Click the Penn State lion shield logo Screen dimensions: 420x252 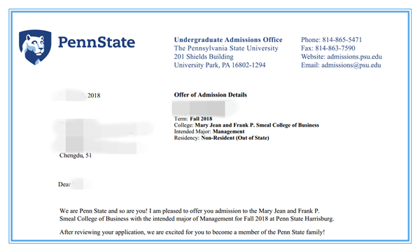pyautogui.click(x=35, y=47)
